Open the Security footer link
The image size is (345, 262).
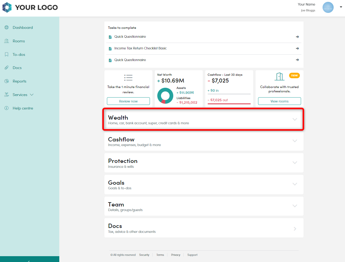(x=144, y=255)
